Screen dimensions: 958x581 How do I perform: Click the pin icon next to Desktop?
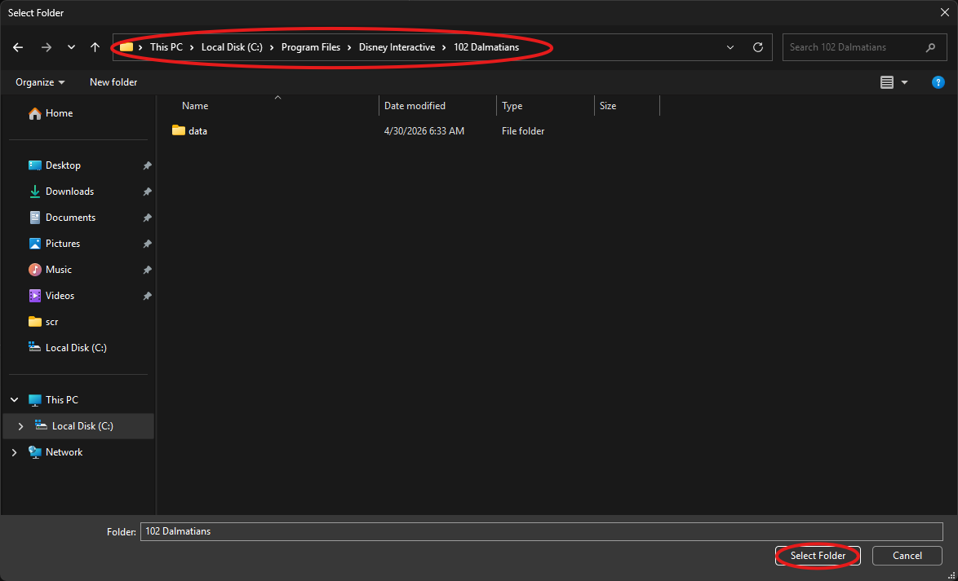147,165
